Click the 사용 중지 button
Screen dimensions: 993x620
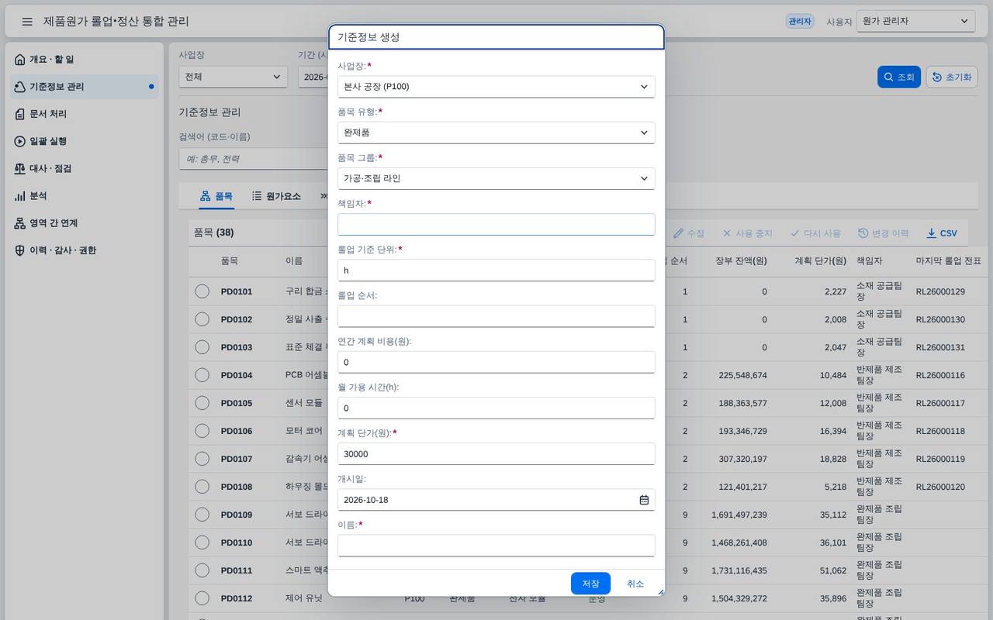748,233
